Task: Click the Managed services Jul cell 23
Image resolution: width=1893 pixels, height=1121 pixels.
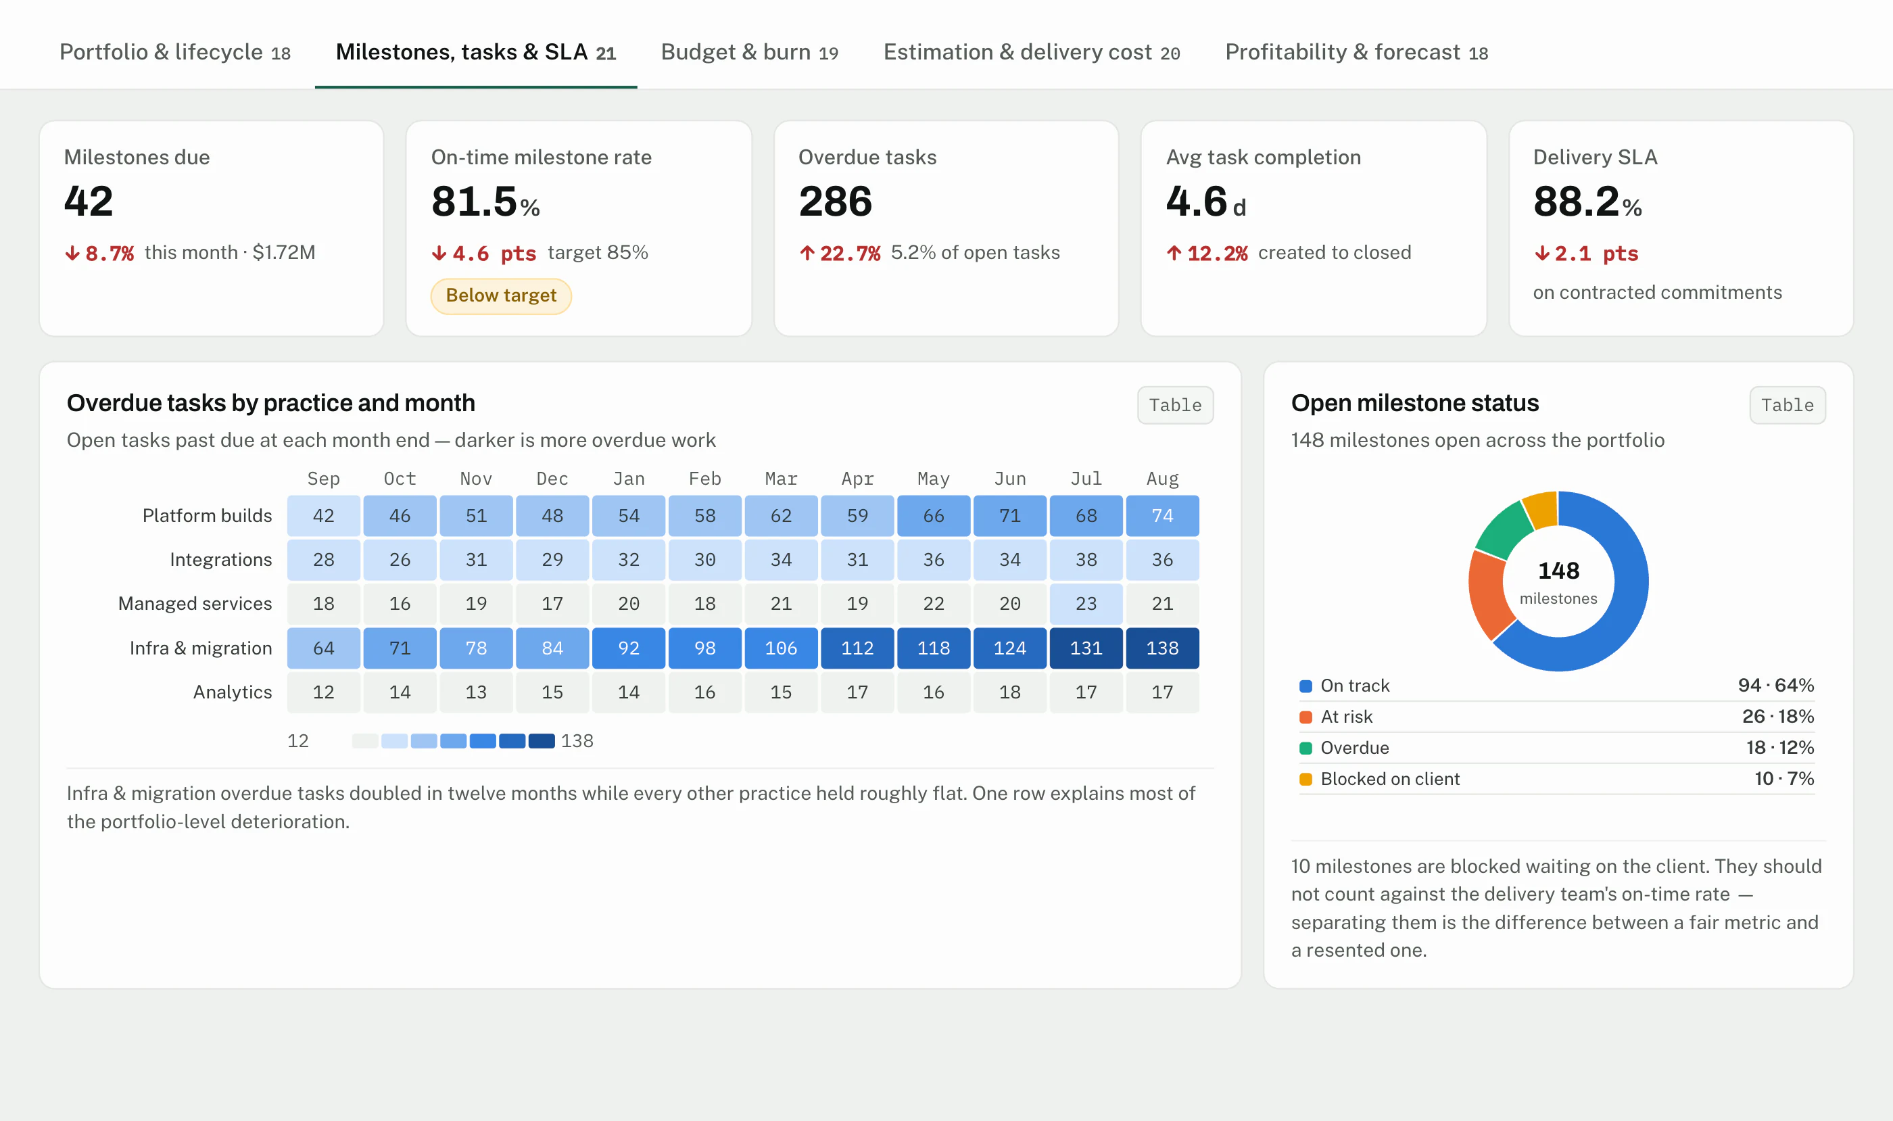Action: coord(1086,604)
